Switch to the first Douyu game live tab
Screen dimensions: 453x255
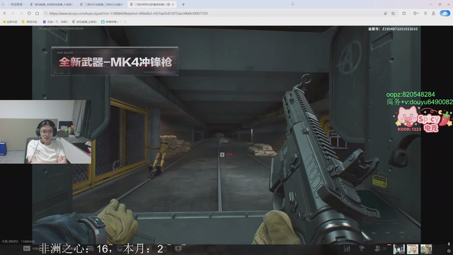coord(51,5)
